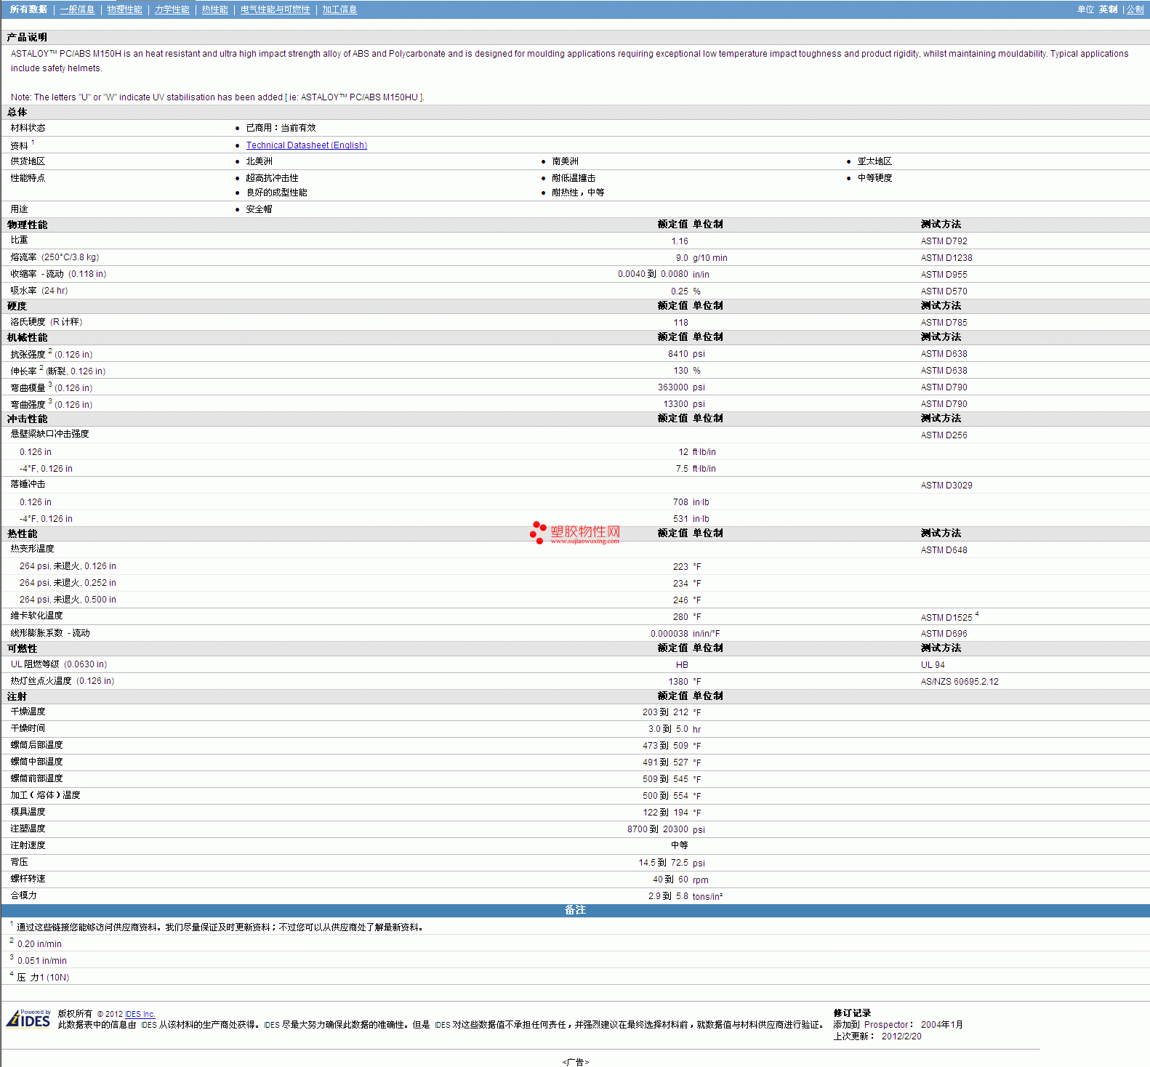
Task: Click the 熔流率 property label
Action: click(55, 257)
